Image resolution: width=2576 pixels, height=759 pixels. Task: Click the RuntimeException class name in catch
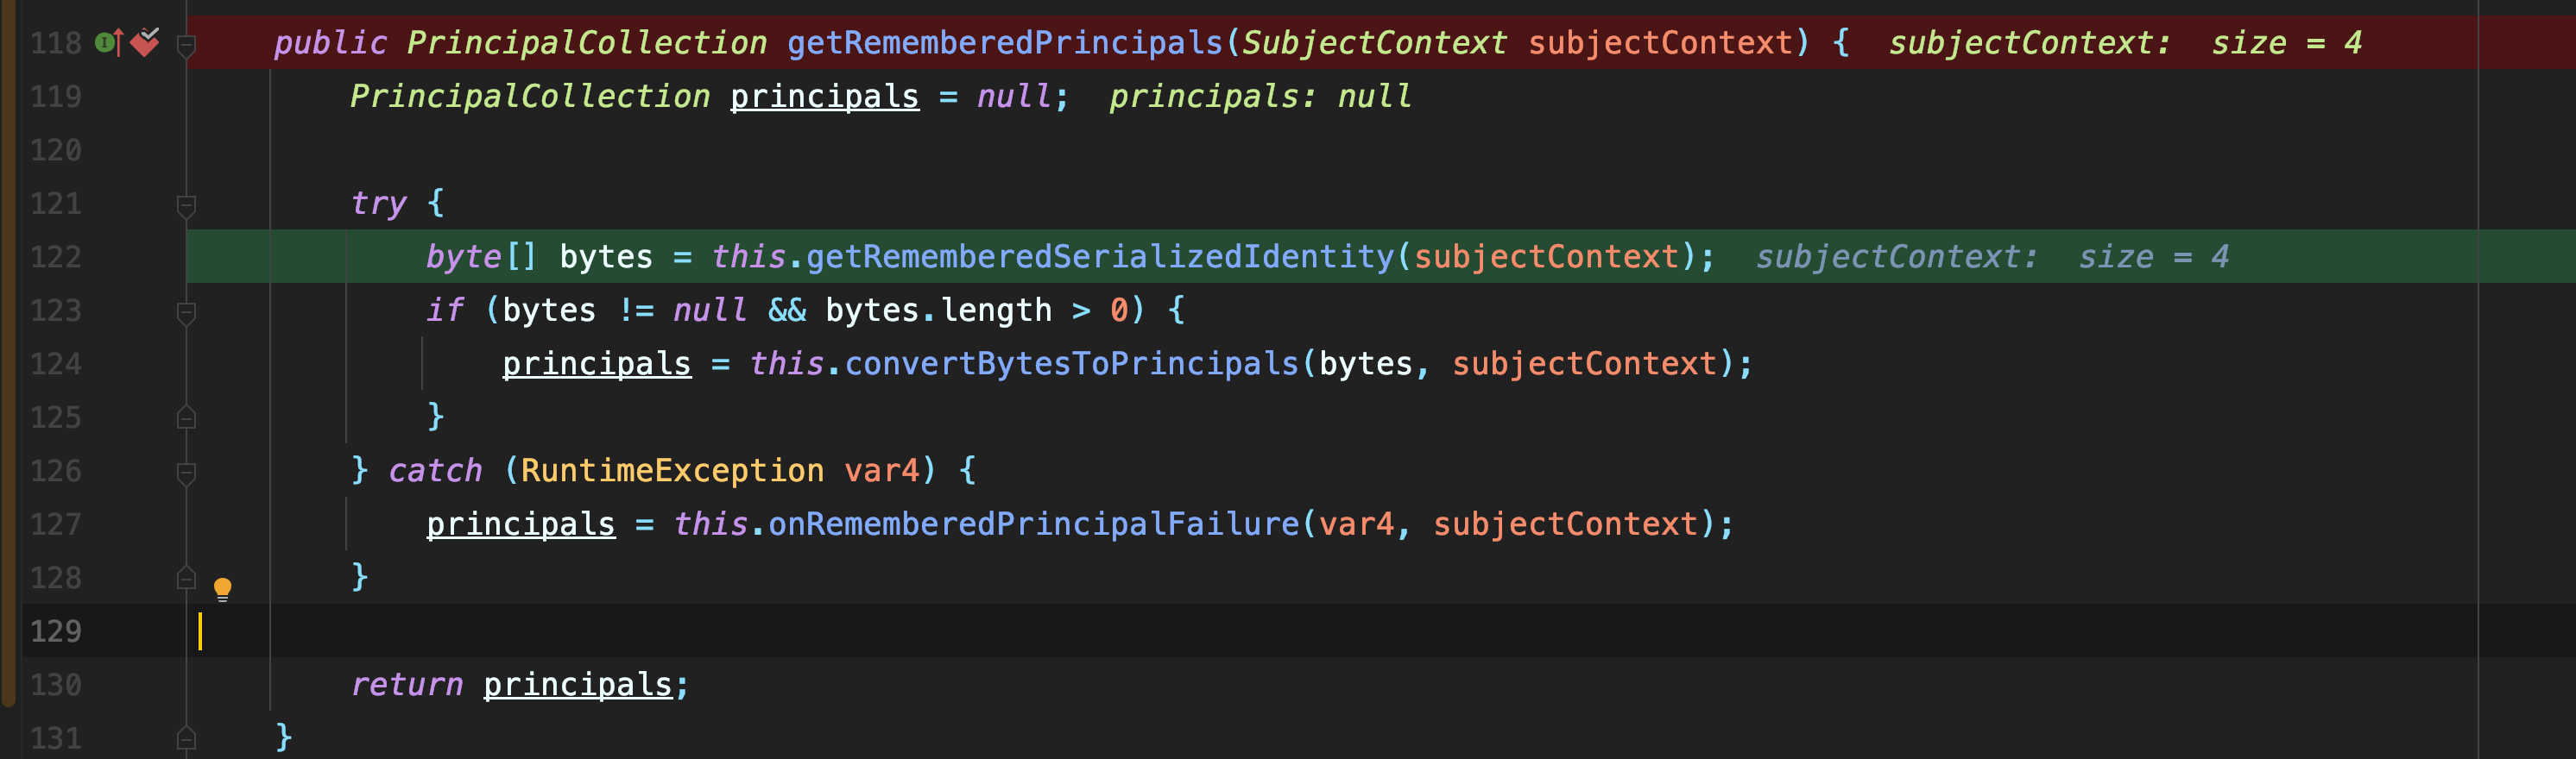click(672, 470)
